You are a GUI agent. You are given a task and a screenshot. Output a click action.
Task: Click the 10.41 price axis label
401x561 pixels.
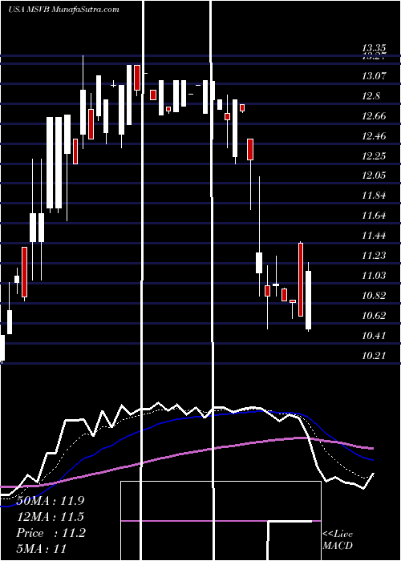374,336
